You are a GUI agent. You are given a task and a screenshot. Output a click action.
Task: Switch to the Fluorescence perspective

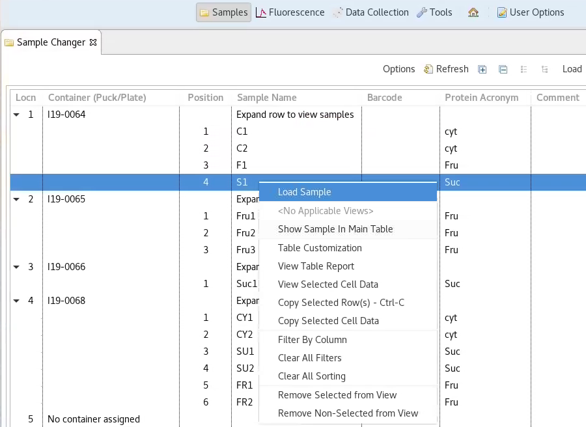(x=290, y=12)
